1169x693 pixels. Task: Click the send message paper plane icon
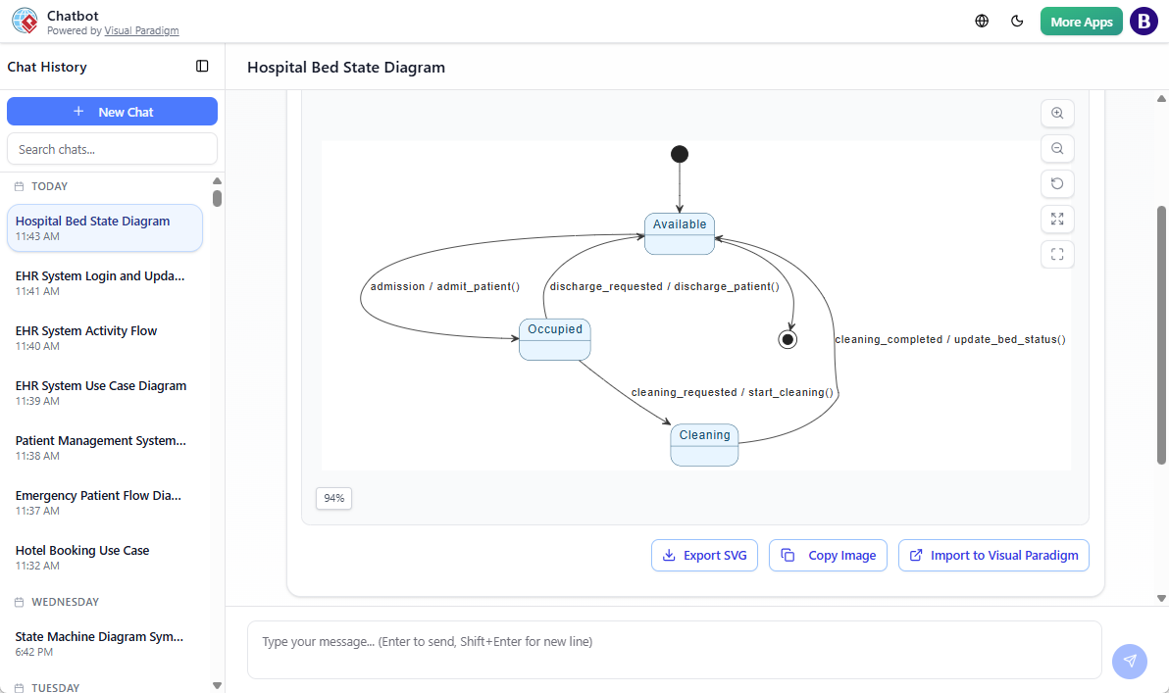[x=1130, y=661]
